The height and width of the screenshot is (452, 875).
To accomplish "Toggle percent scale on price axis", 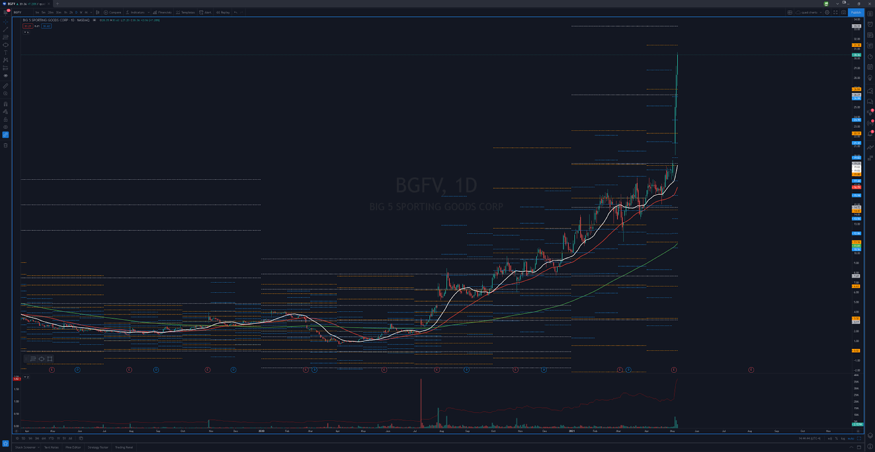I will (x=836, y=438).
